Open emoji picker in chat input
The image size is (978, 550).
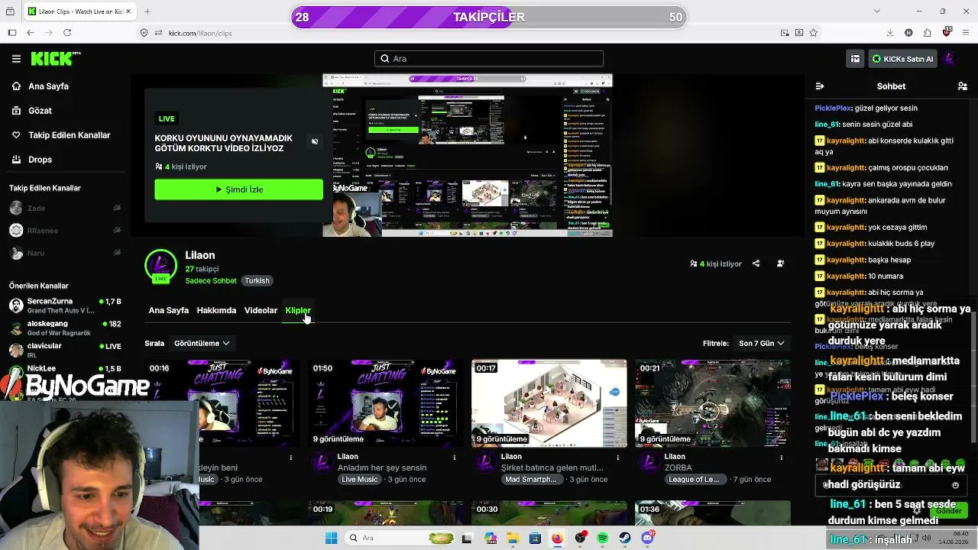pyautogui.click(x=955, y=485)
